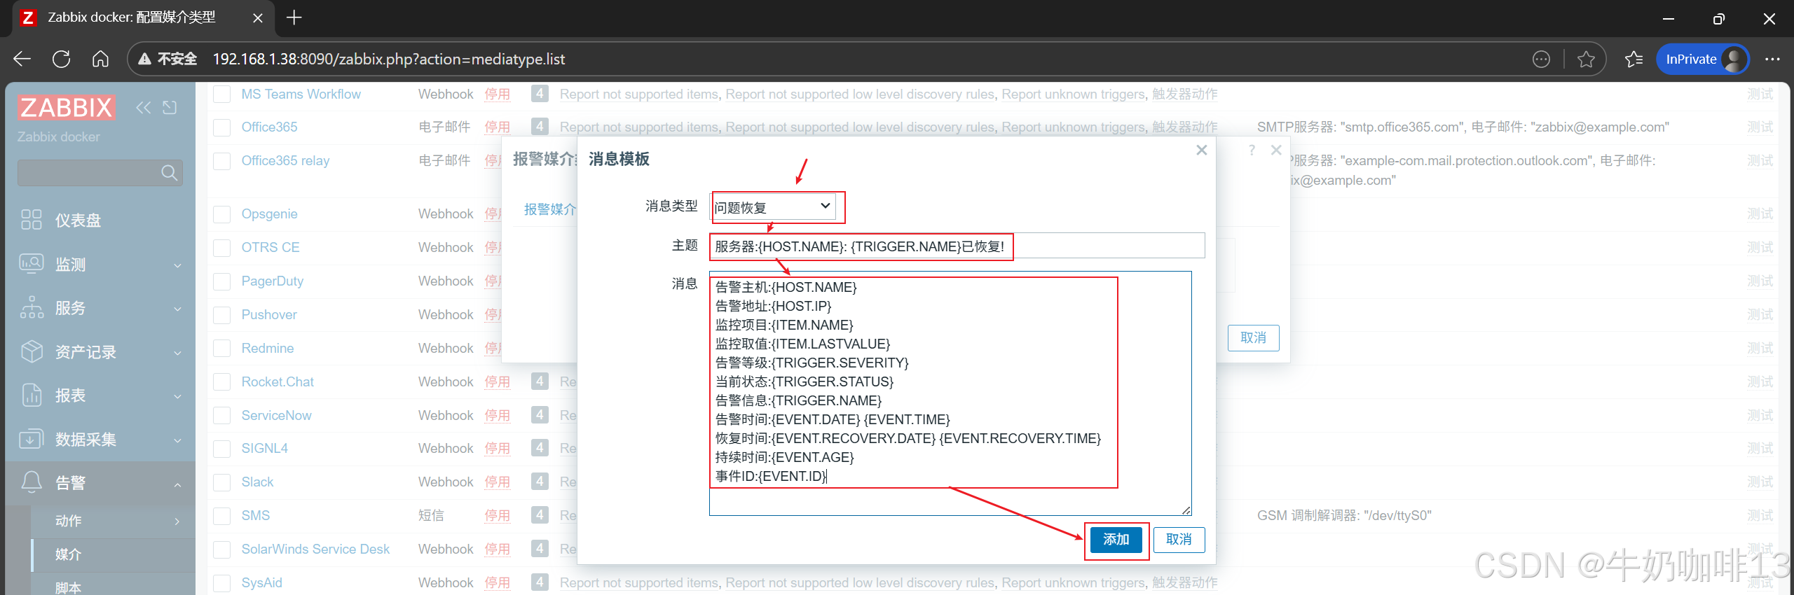The image size is (1794, 595).
Task: Check the Pushover row checkbox
Action: click(222, 314)
